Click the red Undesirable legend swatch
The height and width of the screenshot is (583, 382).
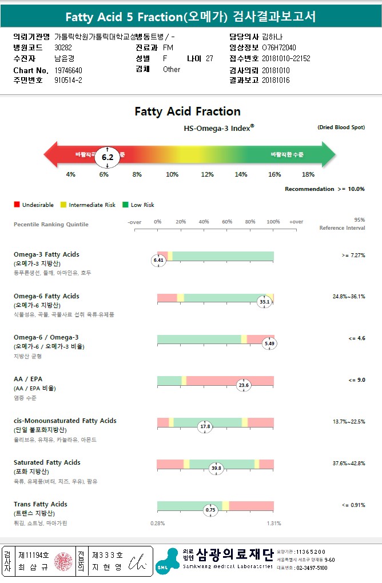pos(17,205)
